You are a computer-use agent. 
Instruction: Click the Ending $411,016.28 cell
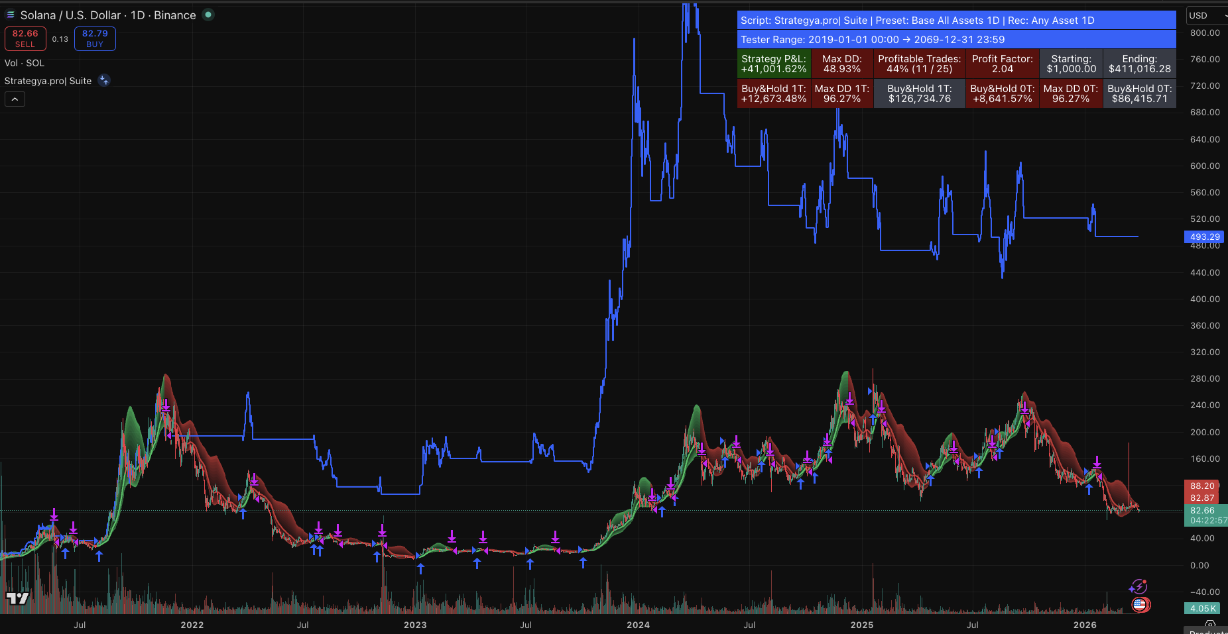point(1140,64)
